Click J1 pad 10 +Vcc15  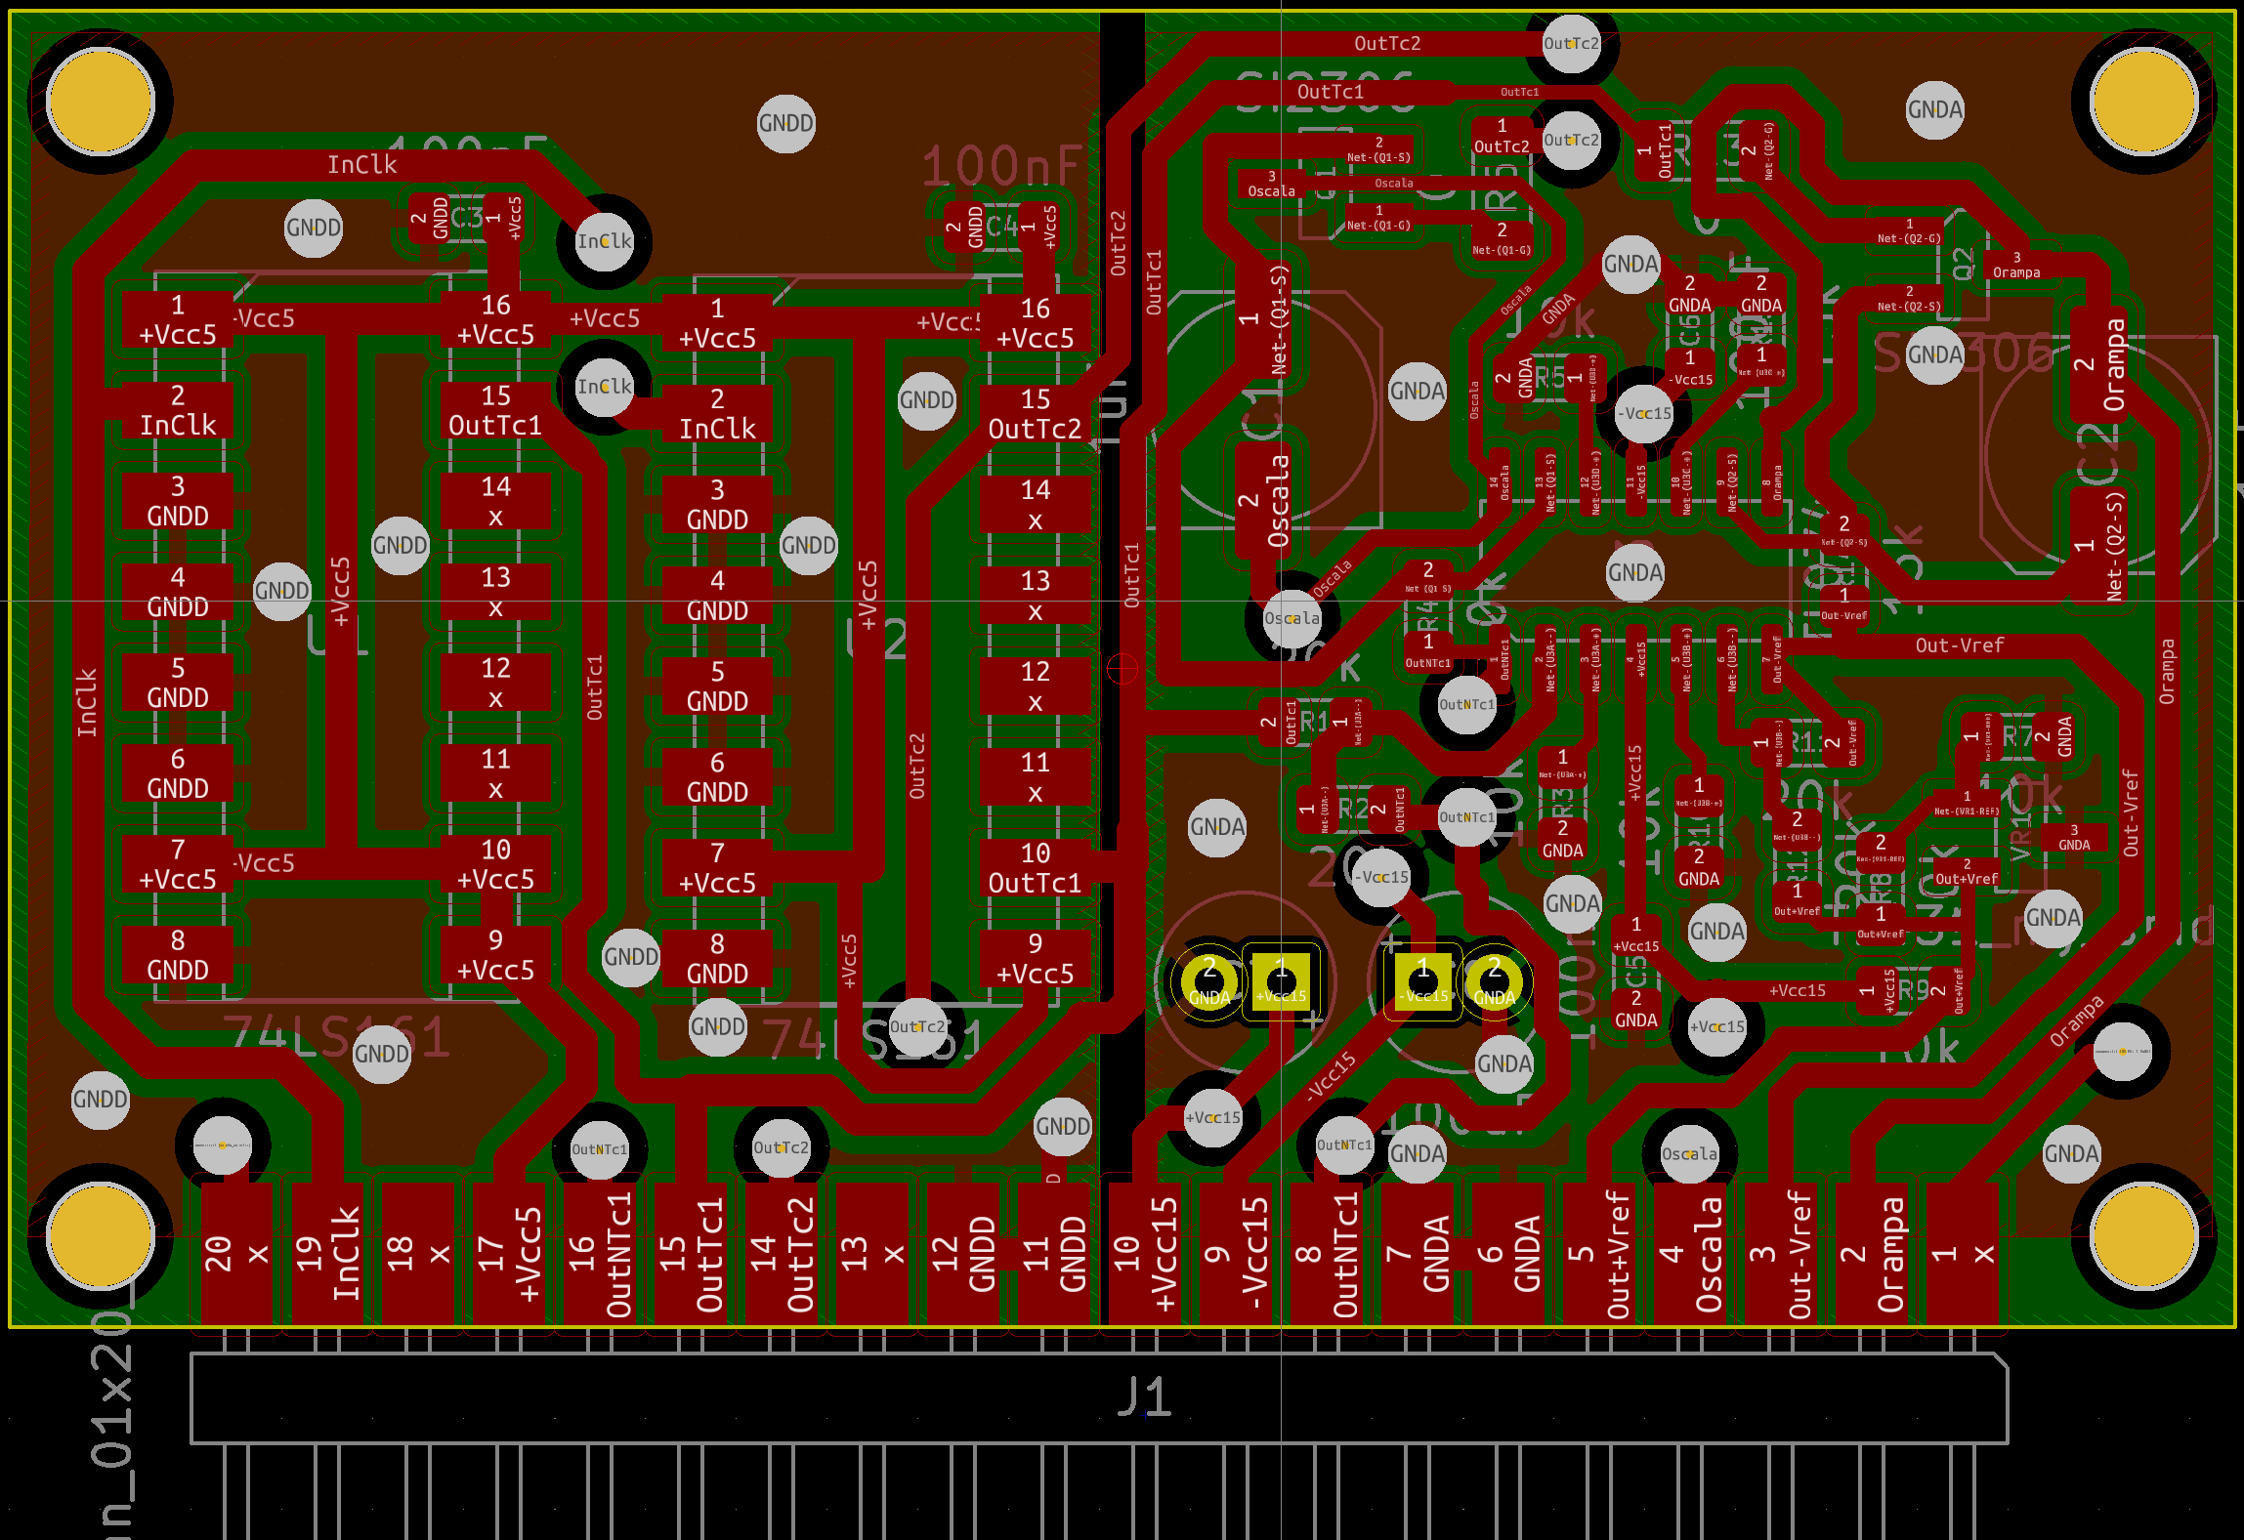(1145, 1254)
